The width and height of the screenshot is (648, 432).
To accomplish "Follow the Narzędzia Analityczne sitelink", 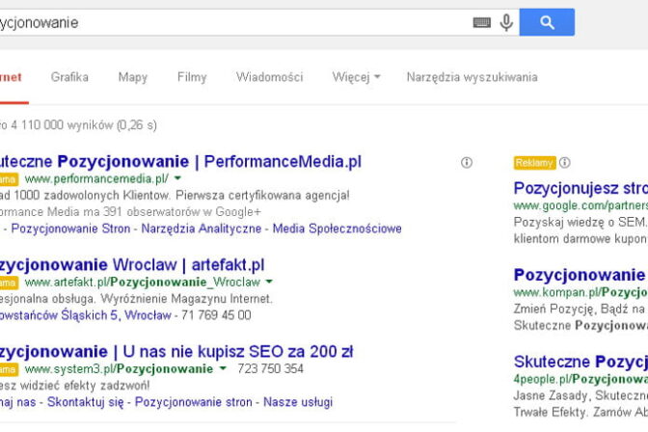I will pyautogui.click(x=202, y=229).
